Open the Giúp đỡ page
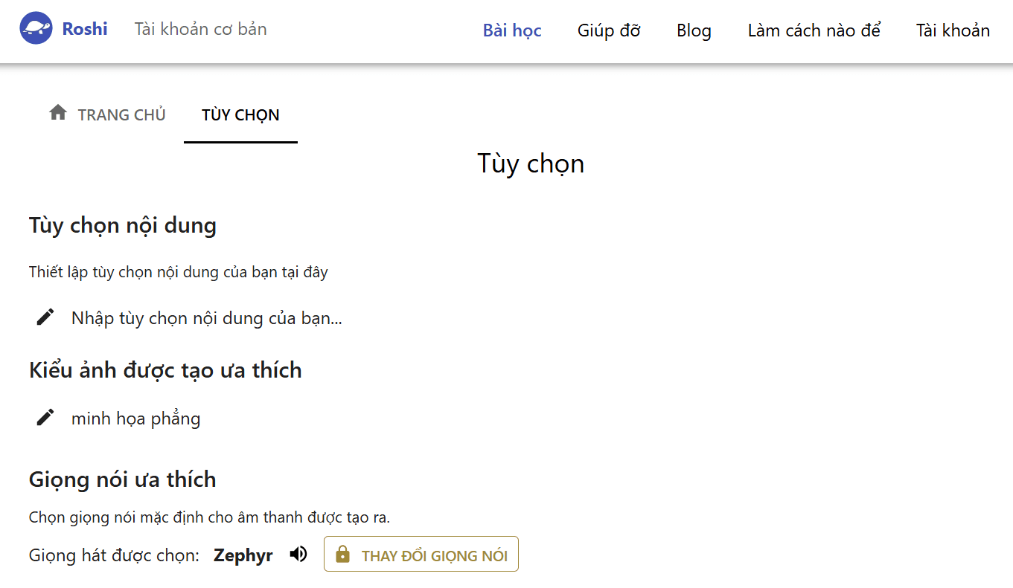 [x=608, y=30]
